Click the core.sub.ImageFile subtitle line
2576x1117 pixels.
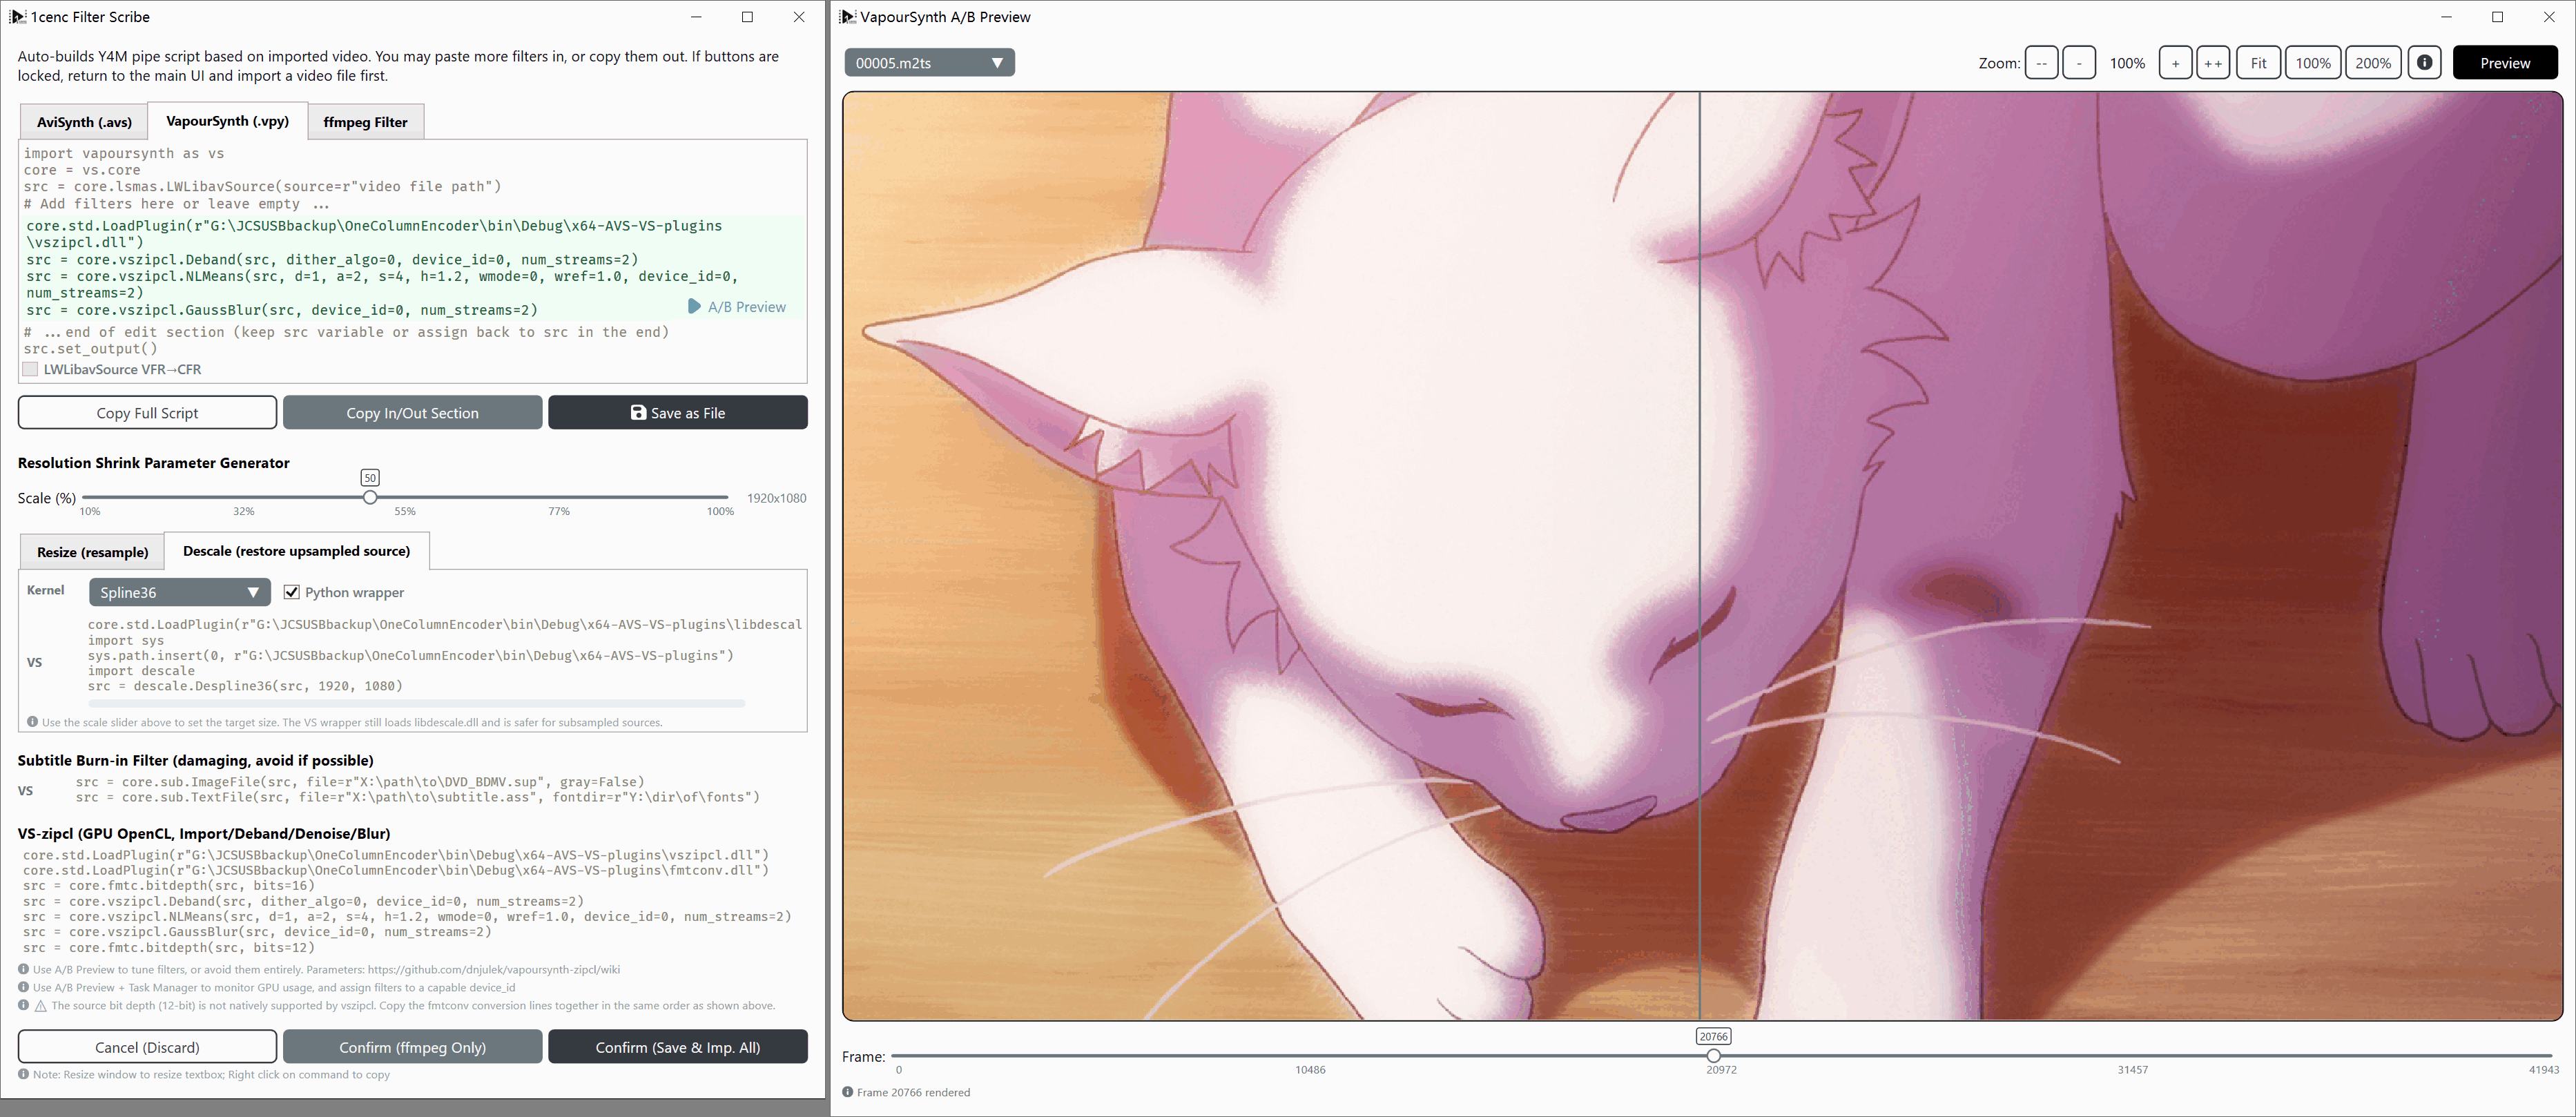(360, 782)
